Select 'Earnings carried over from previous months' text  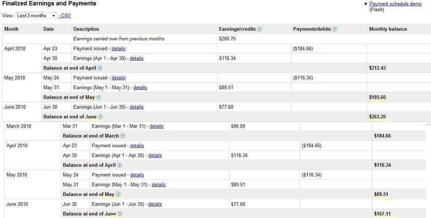pyautogui.click(x=119, y=39)
